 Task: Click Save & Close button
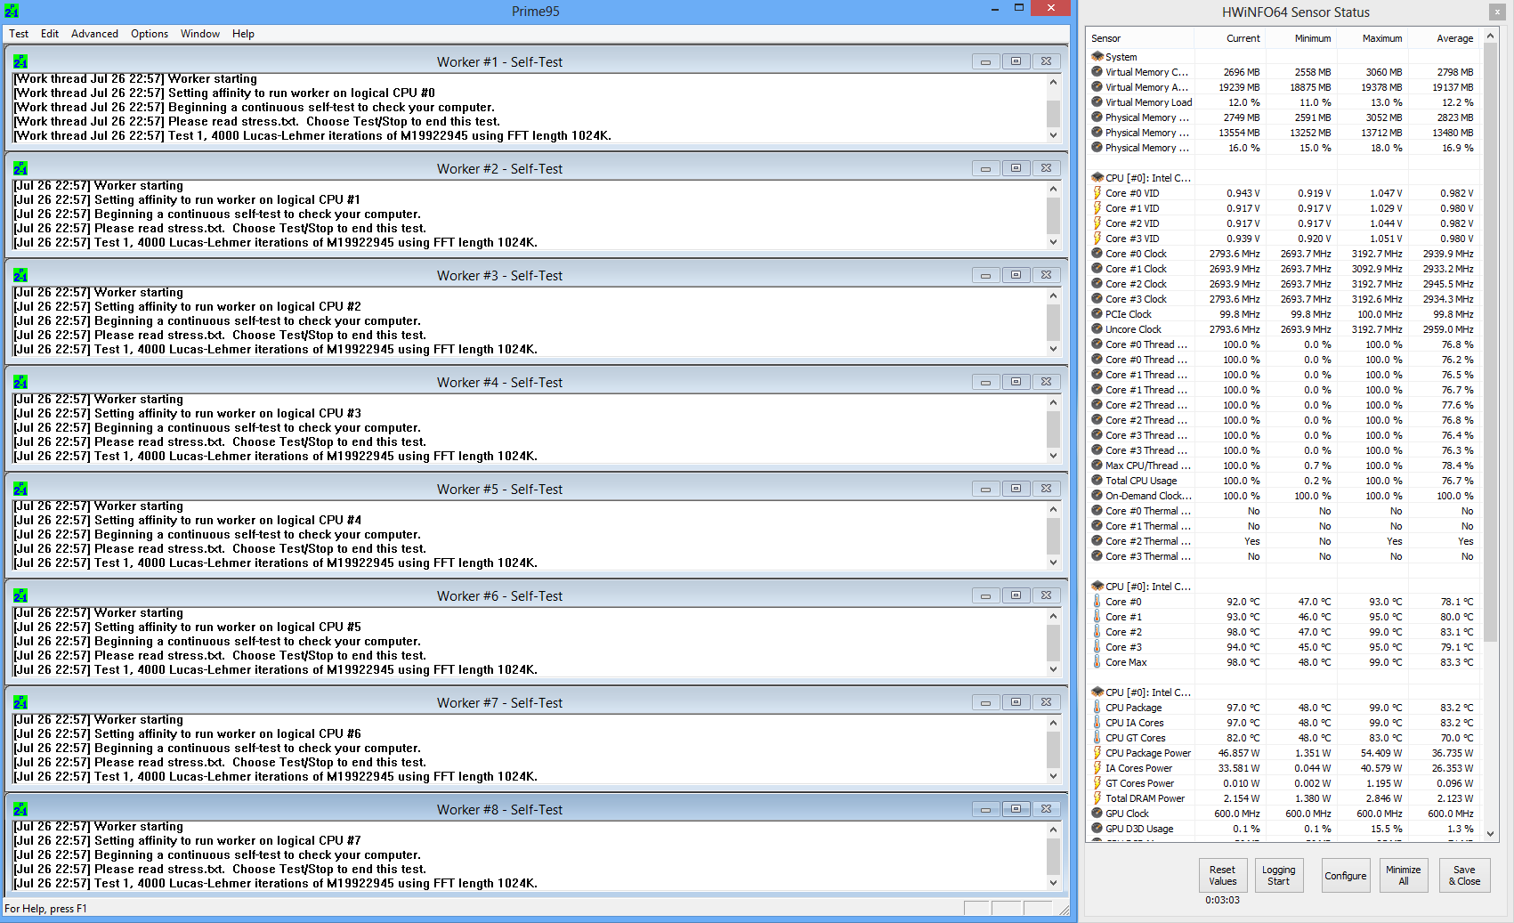point(1464,875)
